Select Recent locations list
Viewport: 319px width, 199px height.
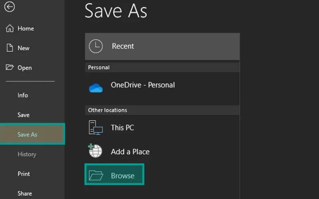(162, 46)
